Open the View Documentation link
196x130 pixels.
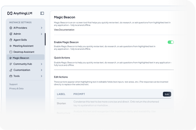[x=64, y=30]
